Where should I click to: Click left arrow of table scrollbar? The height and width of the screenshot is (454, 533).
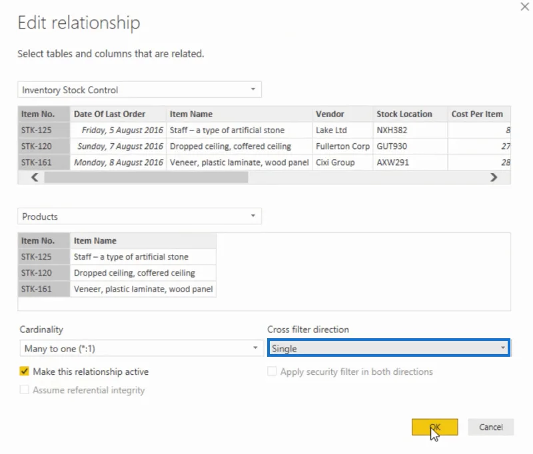click(x=35, y=177)
